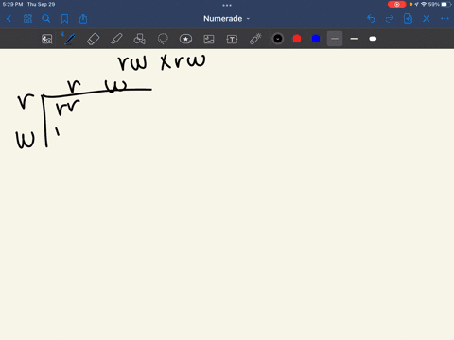Select the Pen tool
This screenshot has height=340, width=454.
pos(69,39)
